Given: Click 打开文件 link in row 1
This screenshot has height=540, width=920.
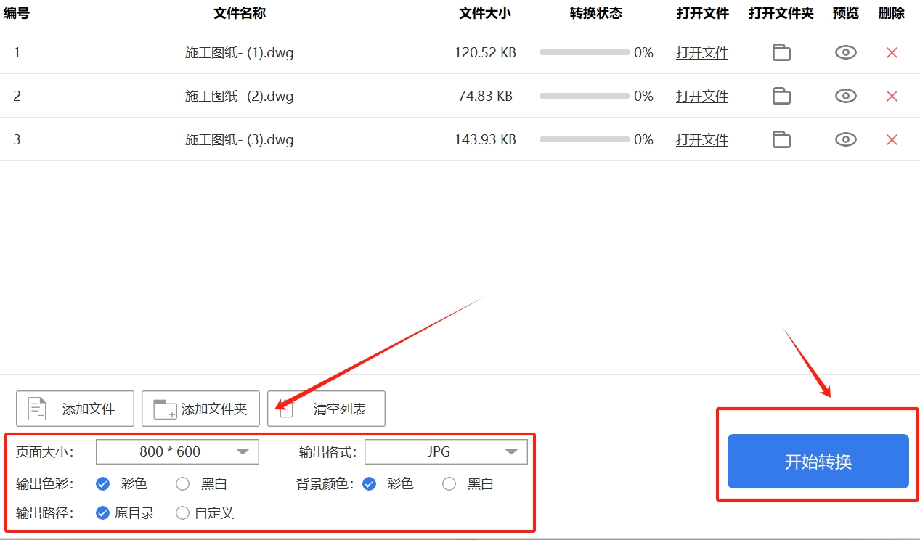Looking at the screenshot, I should click(x=702, y=52).
